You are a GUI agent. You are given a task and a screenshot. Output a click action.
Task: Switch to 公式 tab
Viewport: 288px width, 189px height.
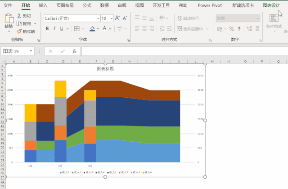pyautogui.click(x=87, y=5)
